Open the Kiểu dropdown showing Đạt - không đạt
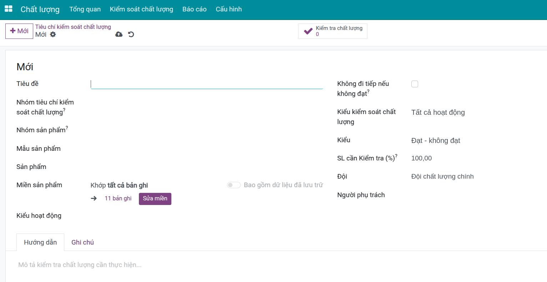 (x=473, y=140)
